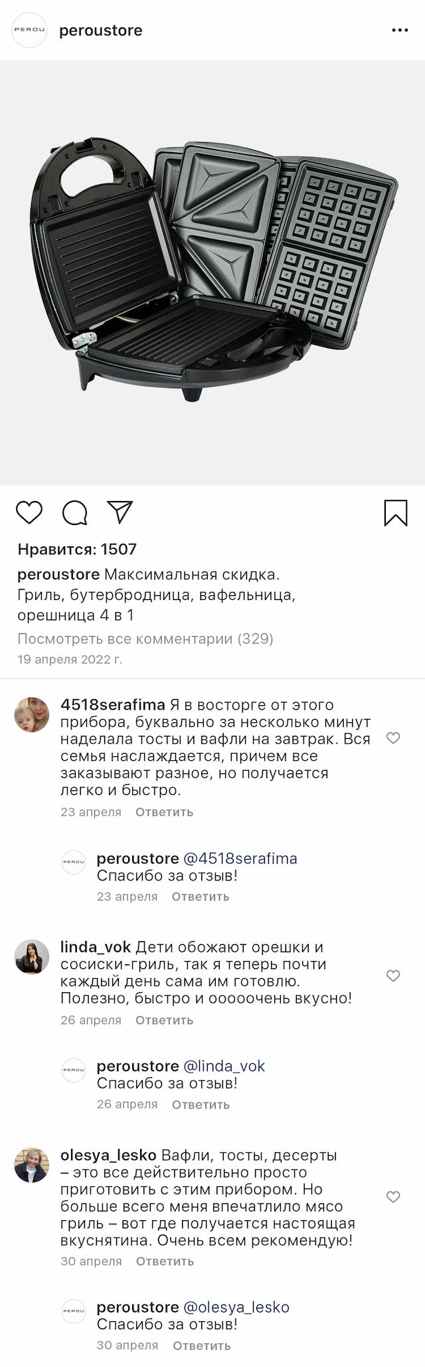Click the @4518serafima mention link
Screen dimensions: 425x1367
240,859
